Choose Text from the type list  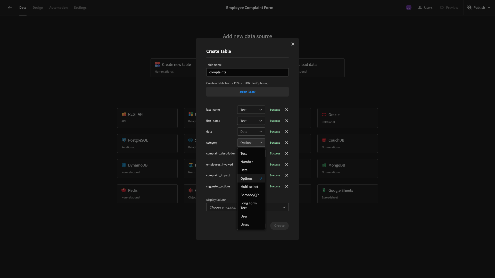pos(251,153)
